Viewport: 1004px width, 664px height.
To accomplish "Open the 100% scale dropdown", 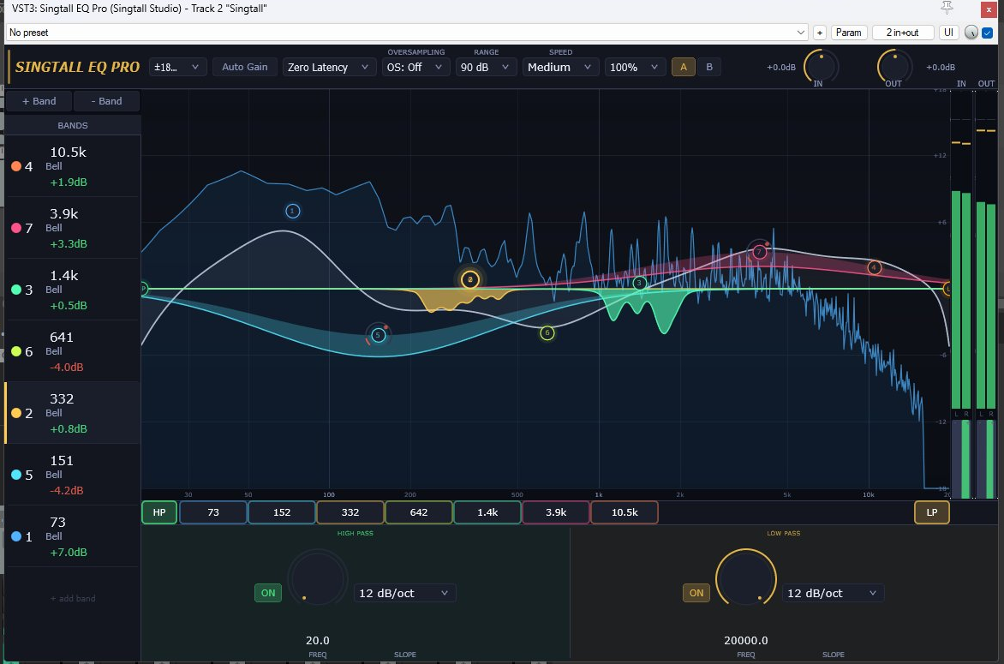I will point(635,67).
